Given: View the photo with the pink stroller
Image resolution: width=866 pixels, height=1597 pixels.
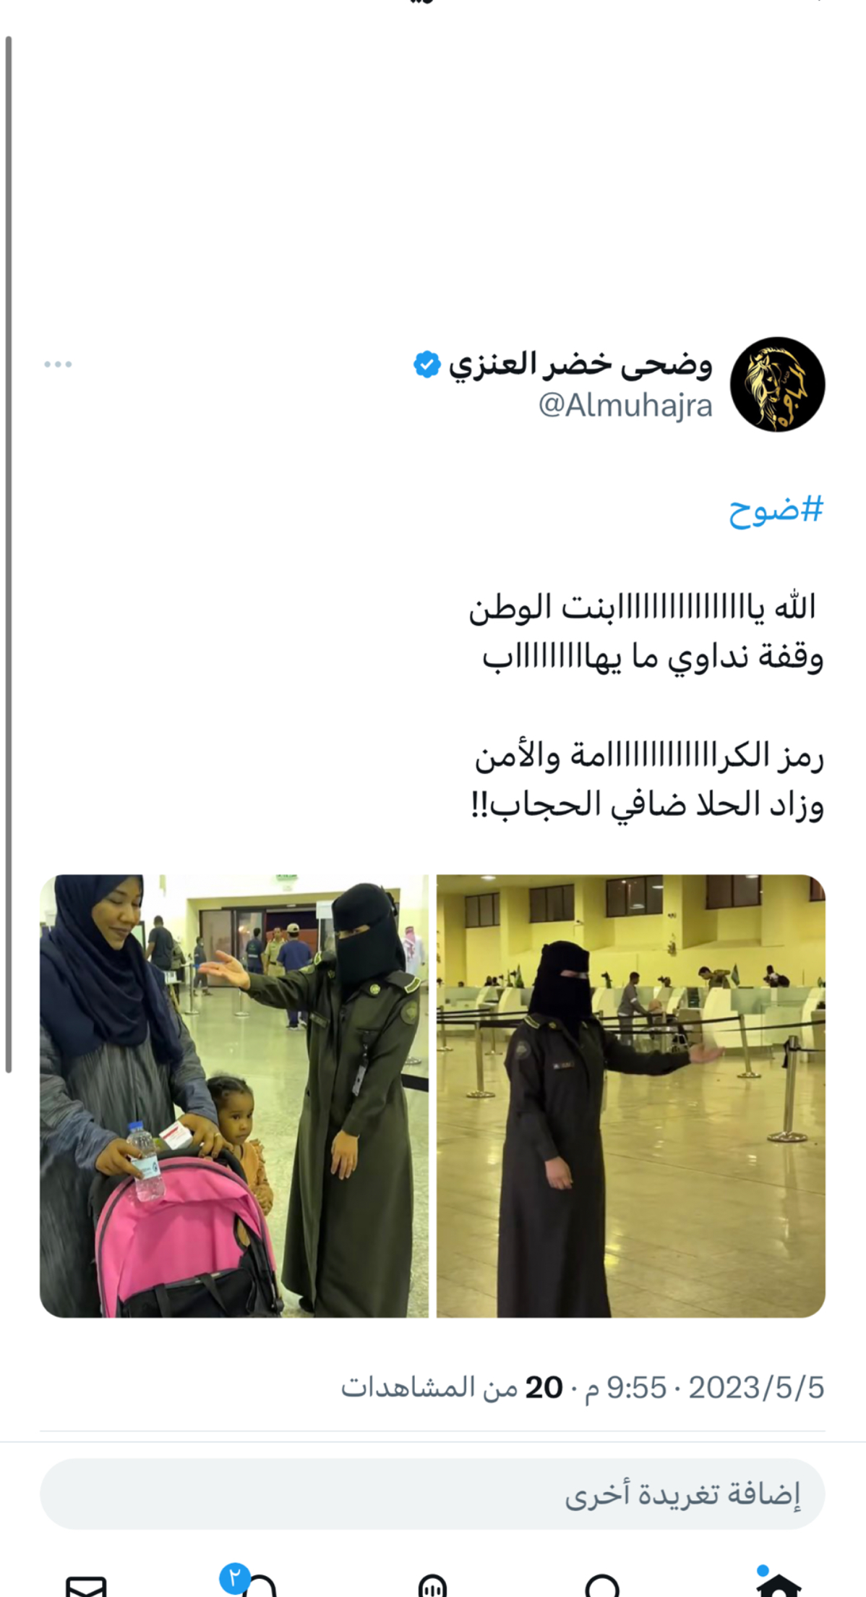Looking at the screenshot, I should click(x=234, y=1096).
